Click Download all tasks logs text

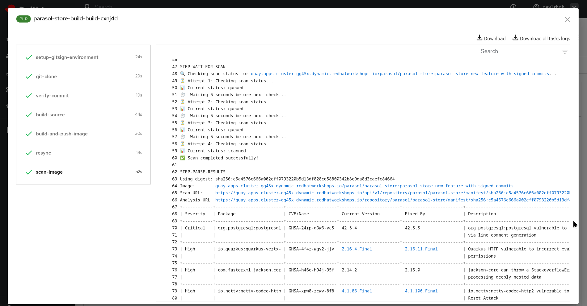(545, 39)
